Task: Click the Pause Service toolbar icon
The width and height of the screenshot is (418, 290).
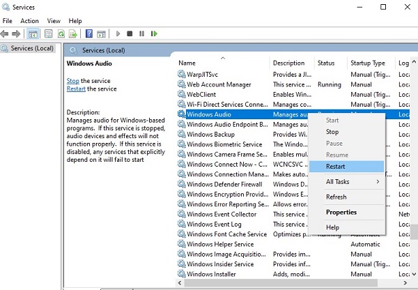Action: pos(142,33)
